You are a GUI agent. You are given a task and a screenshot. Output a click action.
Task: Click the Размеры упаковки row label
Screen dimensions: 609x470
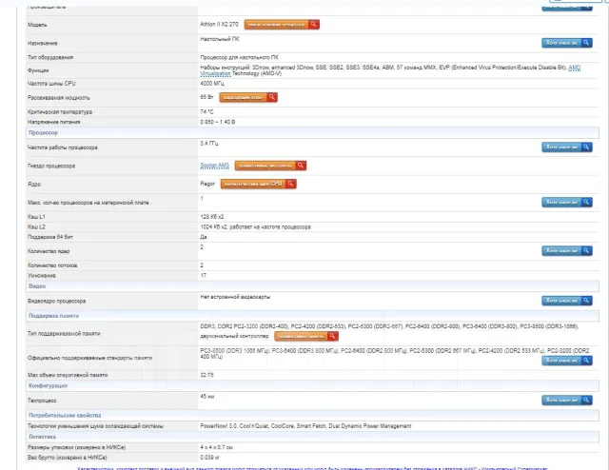(x=76, y=447)
